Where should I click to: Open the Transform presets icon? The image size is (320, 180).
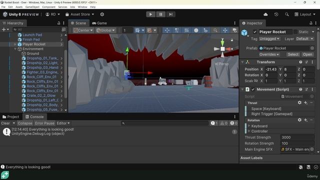pos(306,62)
